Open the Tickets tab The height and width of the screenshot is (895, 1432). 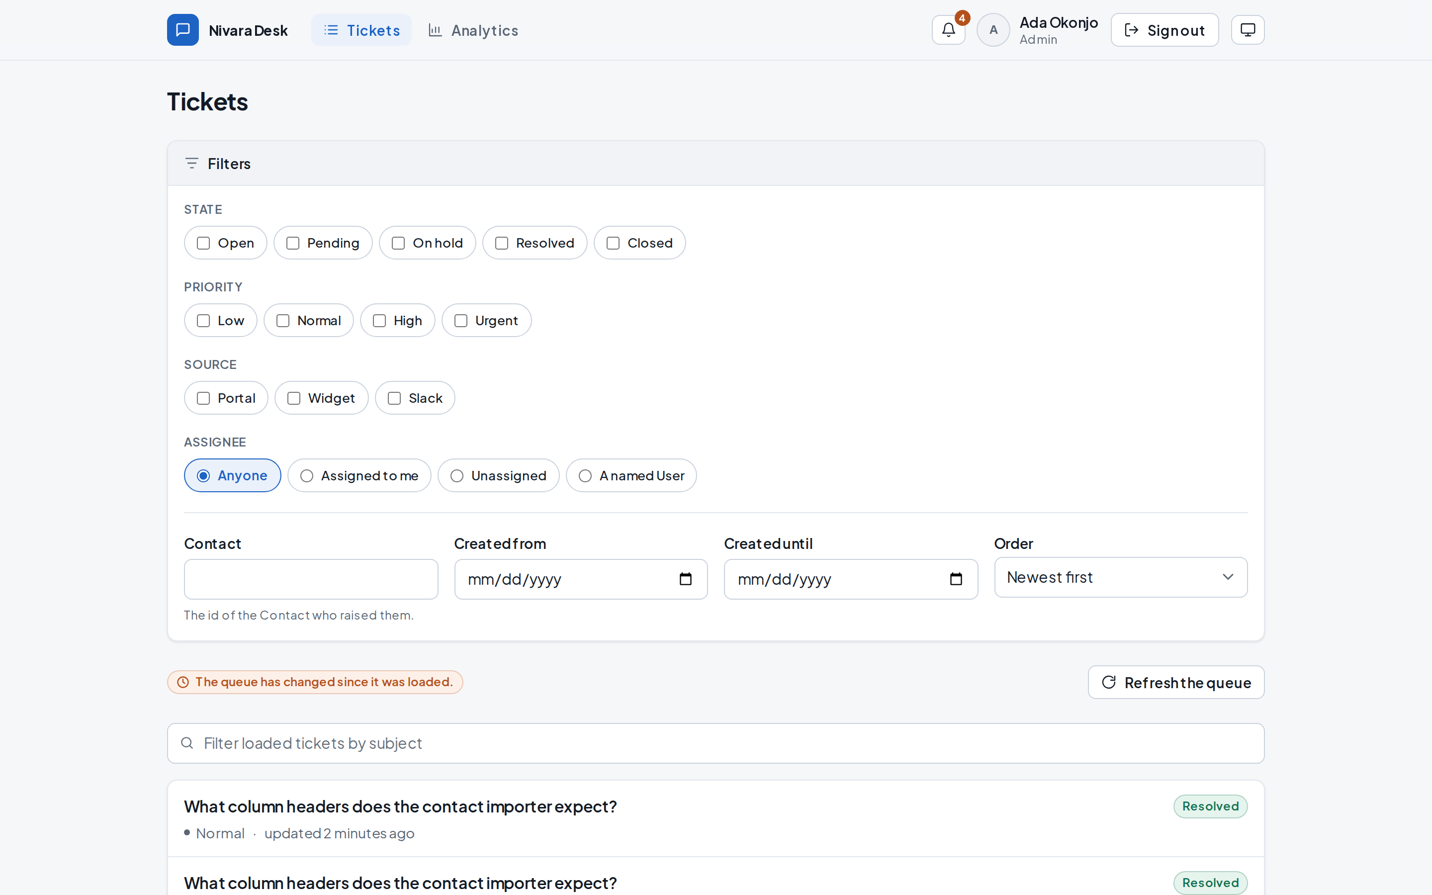click(x=361, y=30)
